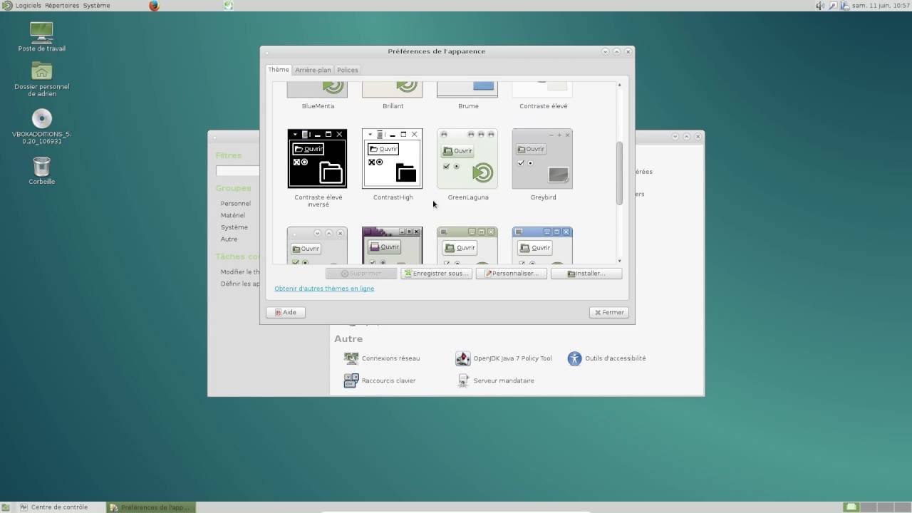Open Aide in the appearance dialog
The width and height of the screenshot is (912, 513).
[x=286, y=312]
